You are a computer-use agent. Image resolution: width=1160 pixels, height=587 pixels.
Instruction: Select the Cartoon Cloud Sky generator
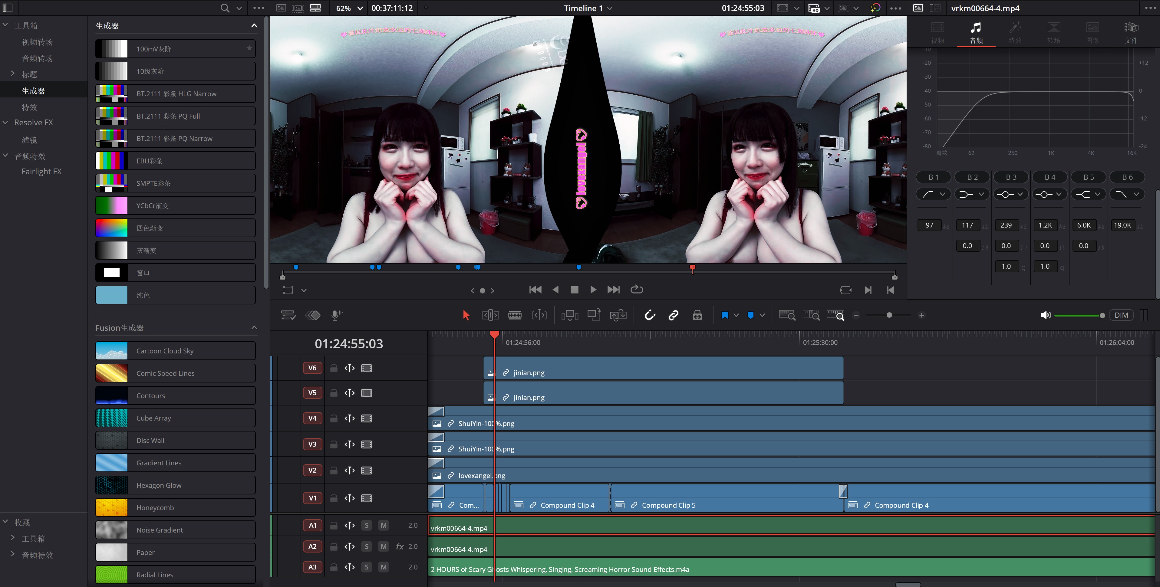(x=175, y=351)
